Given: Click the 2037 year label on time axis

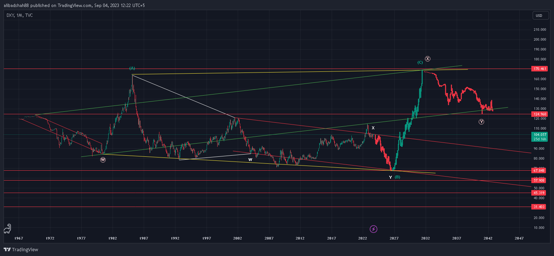Looking at the screenshot, I should point(456,238).
